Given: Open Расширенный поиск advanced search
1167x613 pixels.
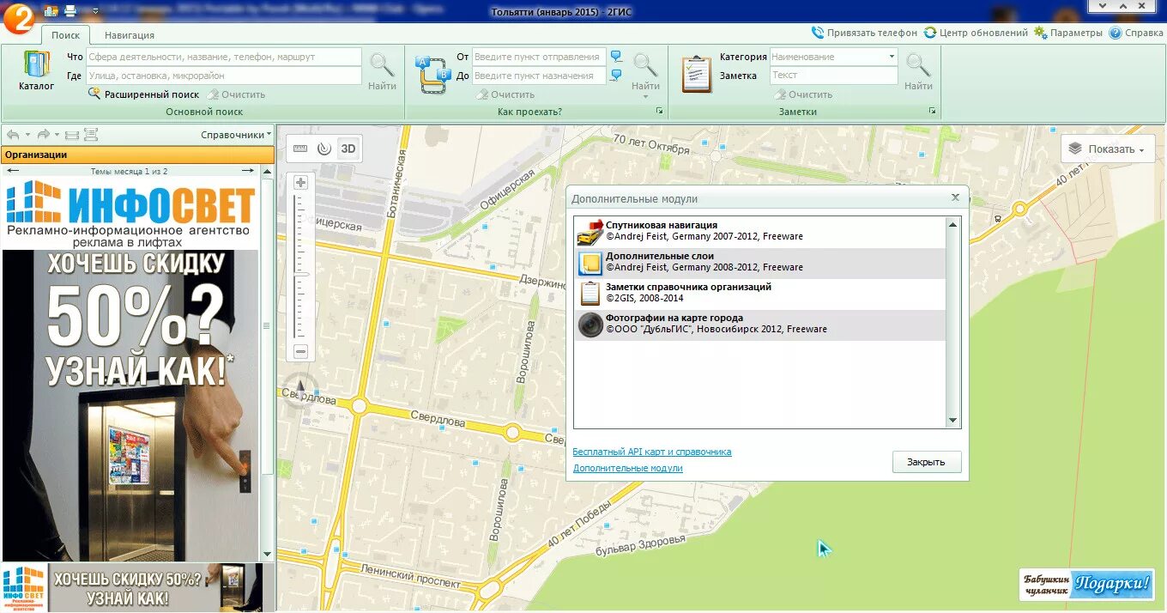Looking at the screenshot, I should 143,94.
